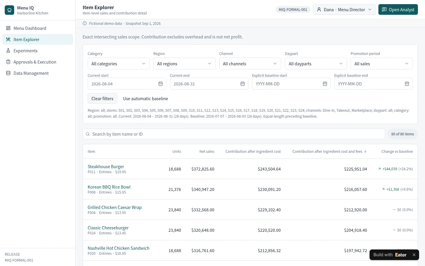This screenshot has height=266, width=425.
Task: Expand the Category dropdown
Action: coord(119,64)
